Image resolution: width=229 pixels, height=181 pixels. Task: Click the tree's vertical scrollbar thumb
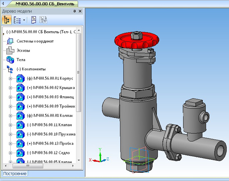(79, 72)
